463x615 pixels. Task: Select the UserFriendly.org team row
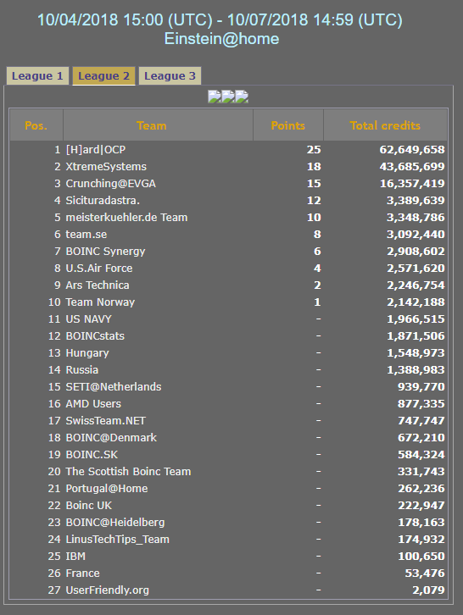click(228, 590)
